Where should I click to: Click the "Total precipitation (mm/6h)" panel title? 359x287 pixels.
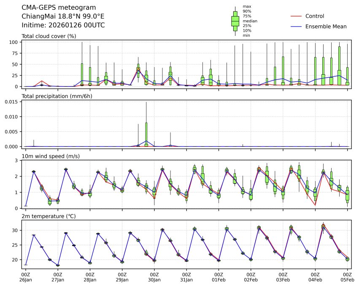pos(57,96)
